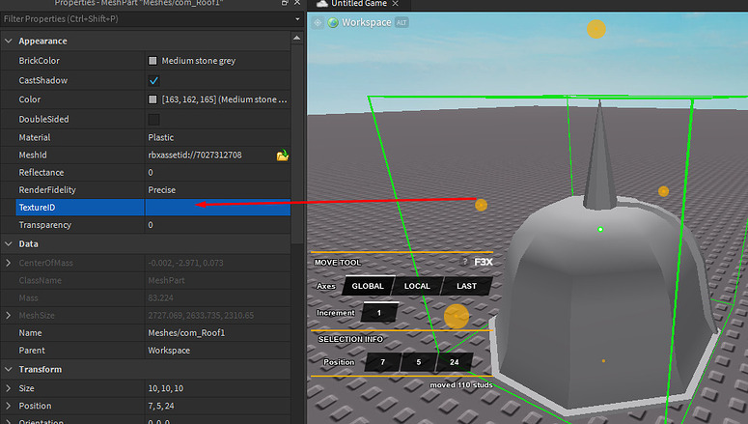Select the GLOBAL axes button
The image size is (748, 424).
368,286
